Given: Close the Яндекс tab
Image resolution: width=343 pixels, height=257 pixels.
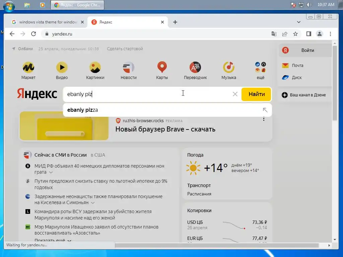Looking at the screenshot, I should 162,22.
